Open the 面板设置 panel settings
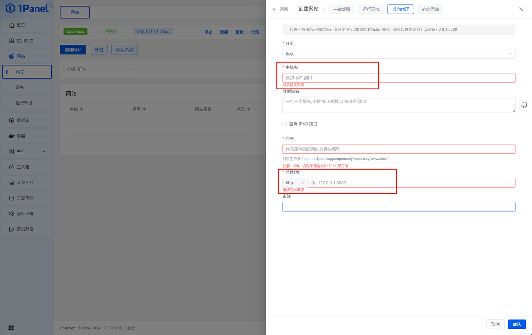Image resolution: width=532 pixels, height=335 pixels. (24, 213)
